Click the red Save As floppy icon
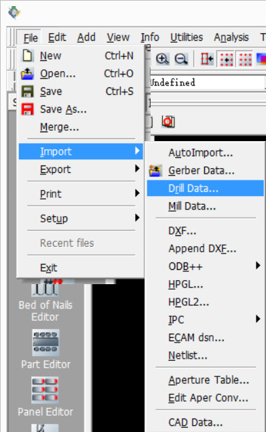Viewport: 266px width, 432px height. click(27, 109)
